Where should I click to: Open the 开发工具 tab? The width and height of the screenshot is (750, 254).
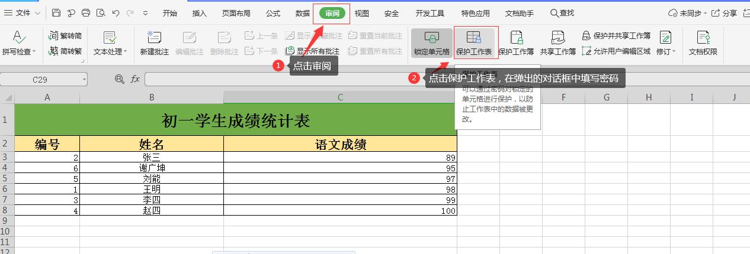click(430, 13)
